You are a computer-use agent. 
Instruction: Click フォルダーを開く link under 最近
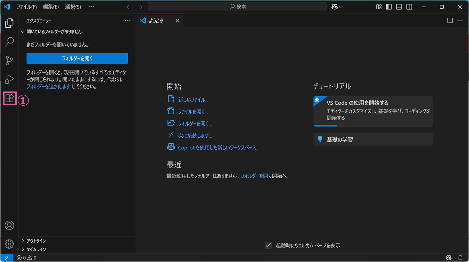tap(256, 176)
